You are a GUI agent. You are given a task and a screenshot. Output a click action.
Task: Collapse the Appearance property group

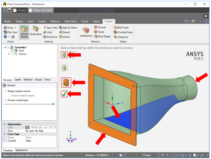click(5, 124)
